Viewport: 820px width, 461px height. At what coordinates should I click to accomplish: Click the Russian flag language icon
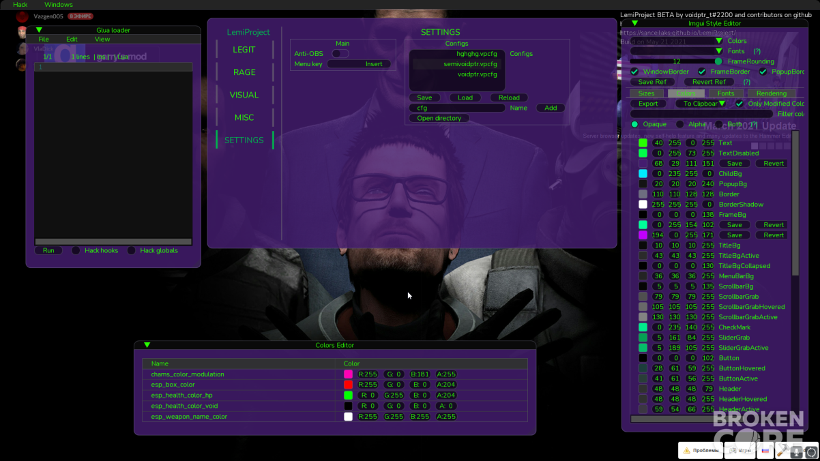(x=765, y=451)
